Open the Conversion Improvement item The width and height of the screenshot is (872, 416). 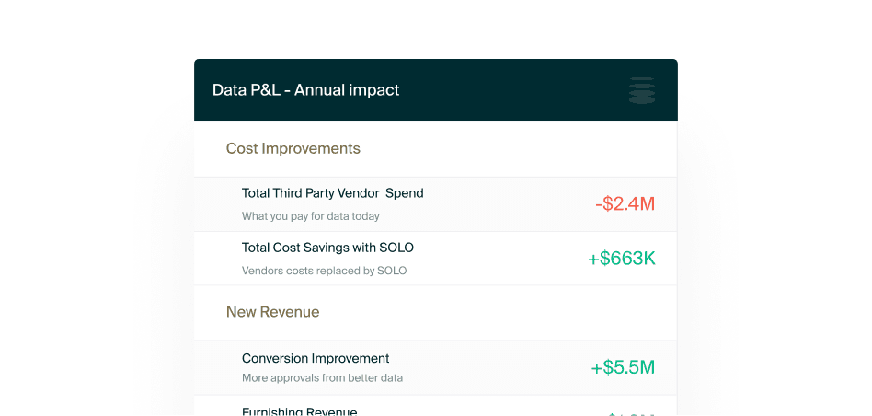316,359
